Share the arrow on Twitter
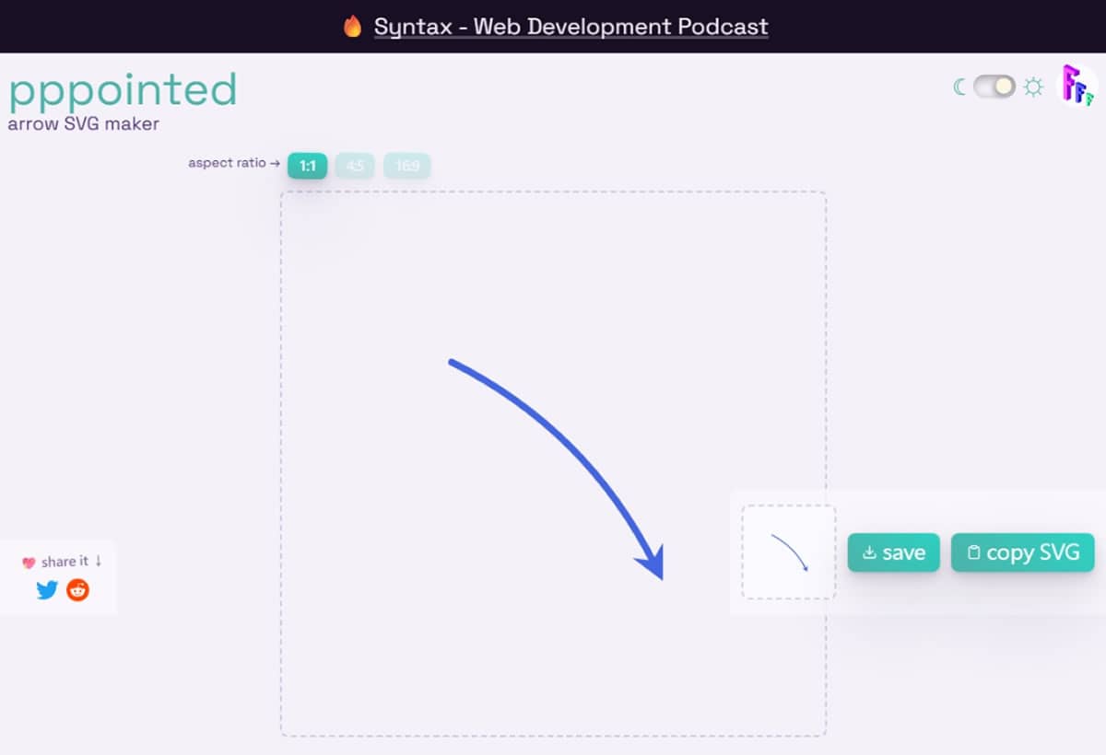The image size is (1106, 755). click(46, 590)
